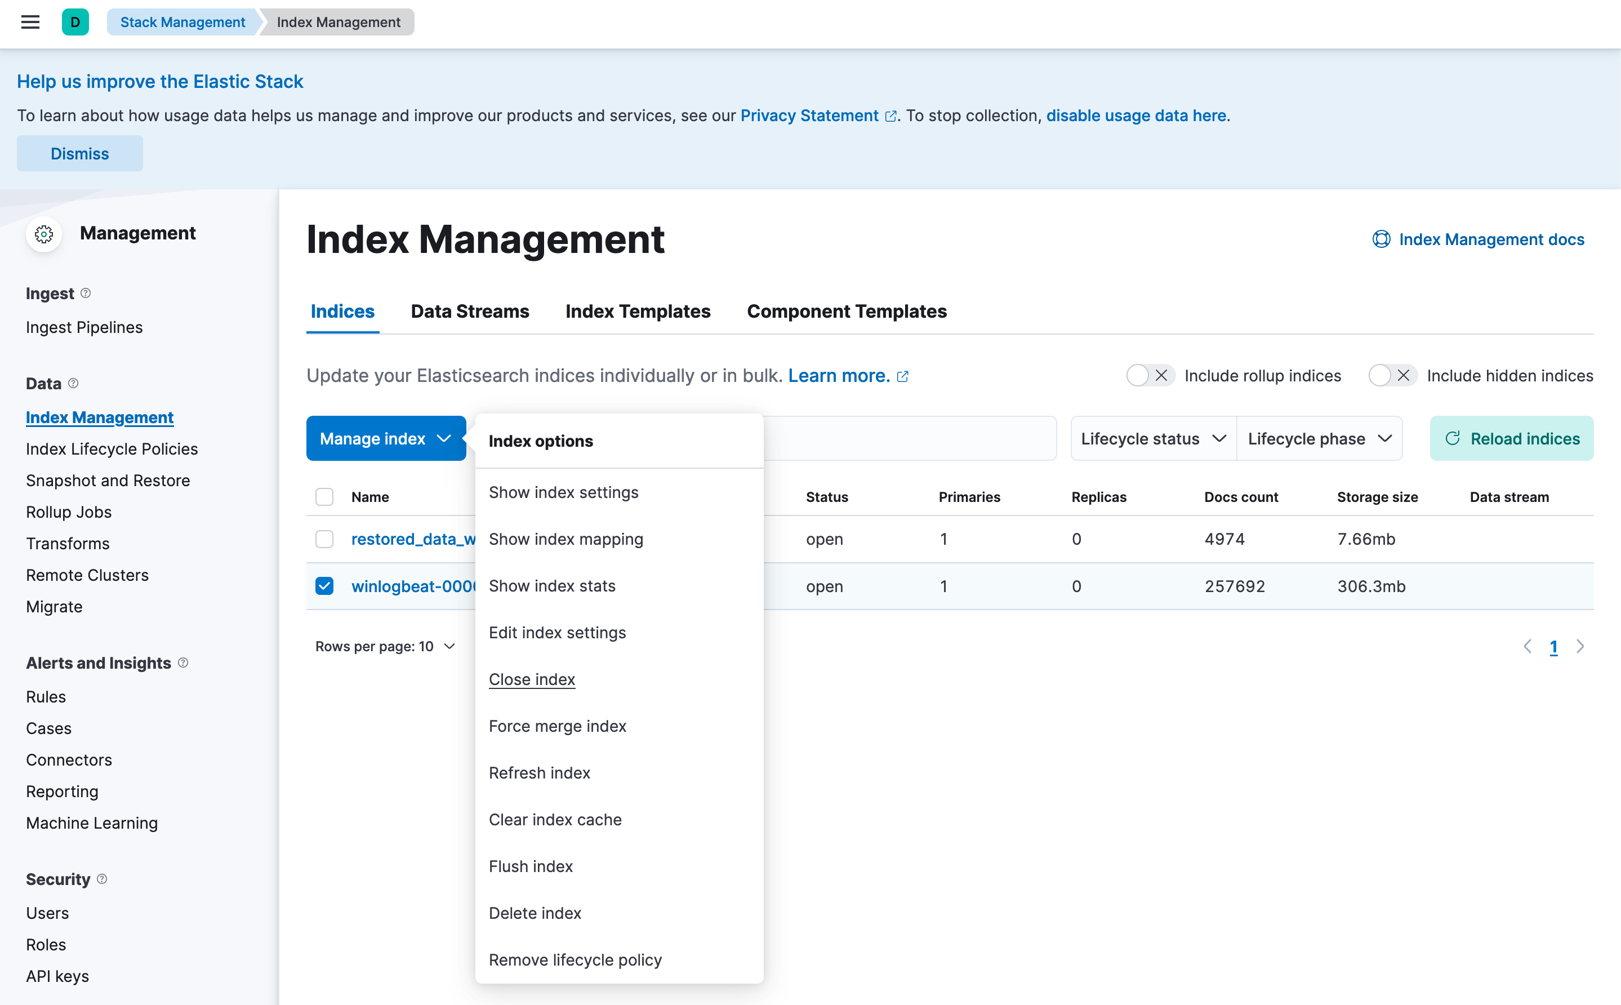Check the restored_data_w row checkbox
The image size is (1621, 1005).
[x=324, y=539]
